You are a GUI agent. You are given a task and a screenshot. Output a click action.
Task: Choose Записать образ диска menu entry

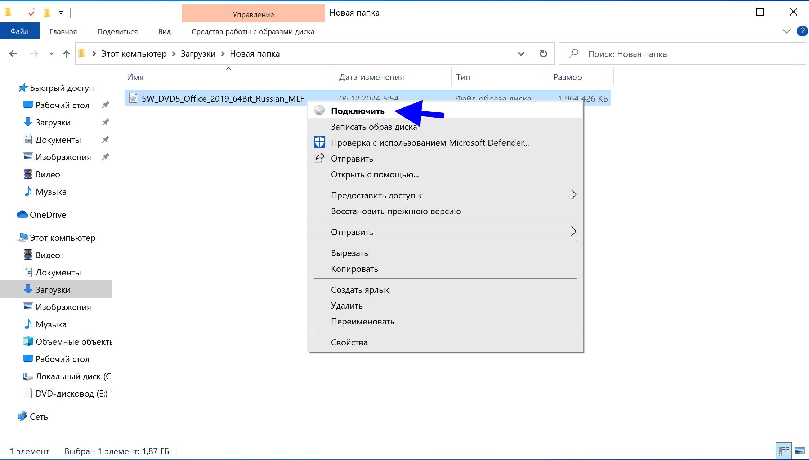[445, 127]
